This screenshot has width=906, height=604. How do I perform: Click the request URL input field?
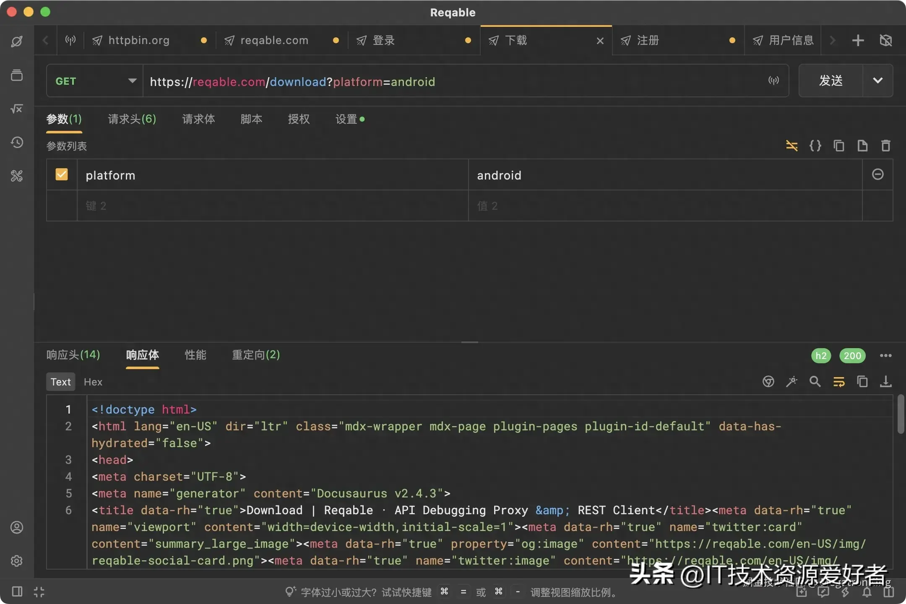(x=455, y=81)
